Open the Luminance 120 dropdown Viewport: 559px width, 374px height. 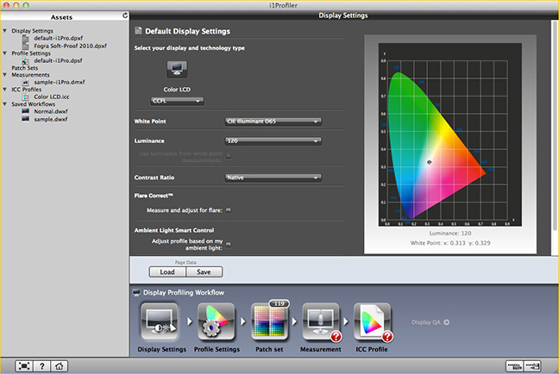(x=273, y=141)
